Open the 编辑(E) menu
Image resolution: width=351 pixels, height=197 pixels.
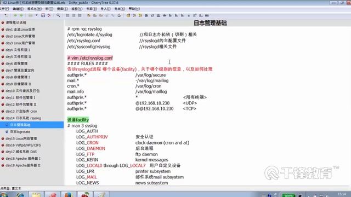[x=18, y=9]
